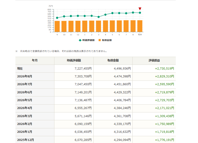Select the 2026年1月 row label
The width and height of the screenshot is (198, 143).
click(x=25, y=132)
